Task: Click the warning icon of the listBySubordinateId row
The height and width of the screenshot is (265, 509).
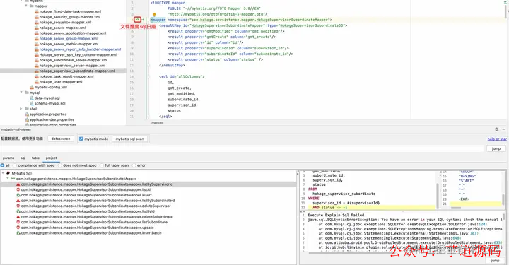Action: point(18,201)
